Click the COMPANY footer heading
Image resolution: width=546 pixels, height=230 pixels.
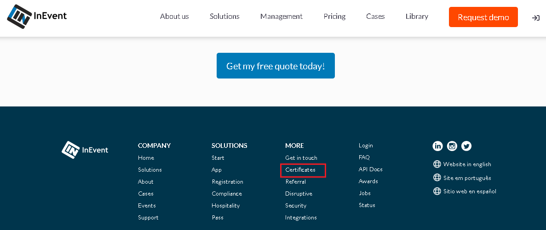(154, 146)
